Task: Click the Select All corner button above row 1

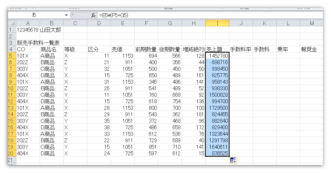Action: pyautogui.click(x=12, y=23)
